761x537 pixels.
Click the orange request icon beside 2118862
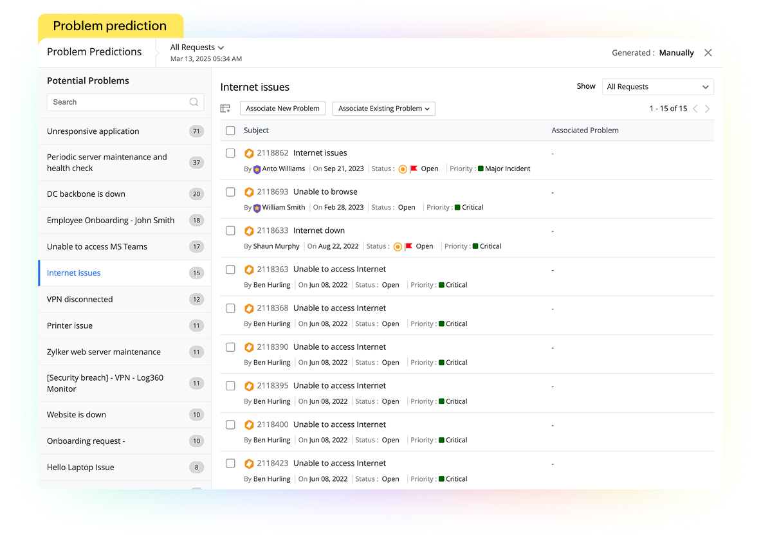click(x=249, y=153)
